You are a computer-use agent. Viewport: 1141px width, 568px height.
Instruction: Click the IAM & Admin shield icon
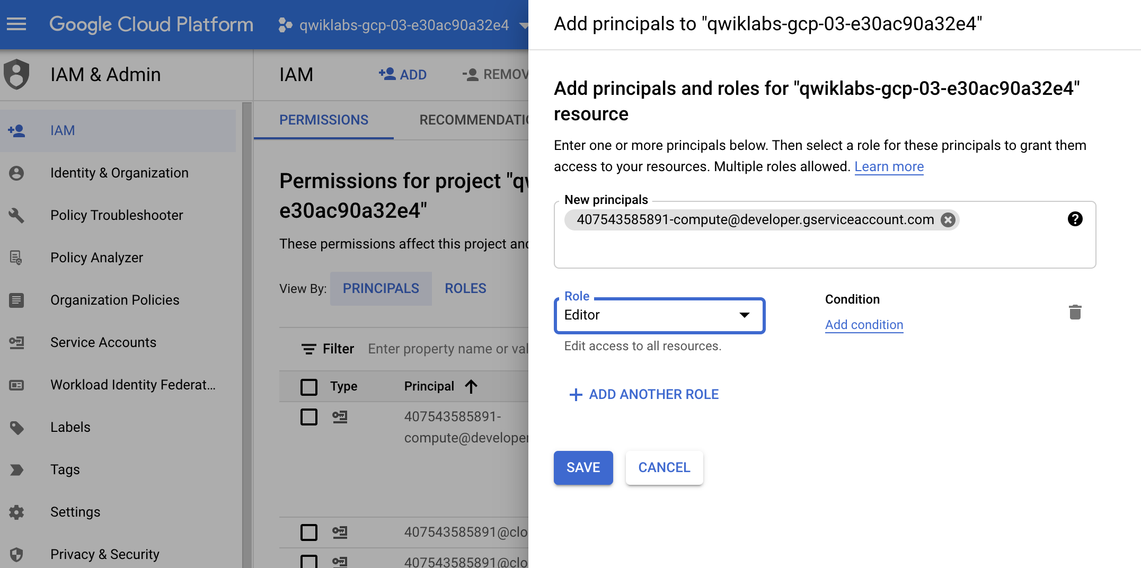[x=17, y=75]
